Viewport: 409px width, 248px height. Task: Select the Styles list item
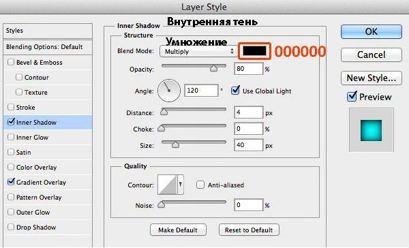tap(48, 31)
